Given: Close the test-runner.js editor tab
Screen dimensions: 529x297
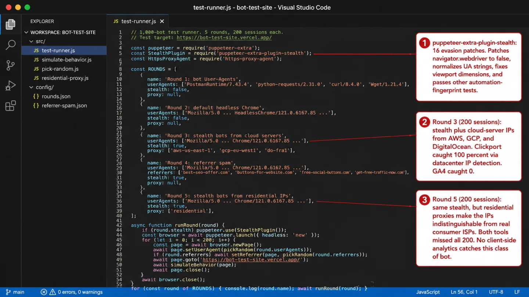Looking at the screenshot, I should click(162, 21).
